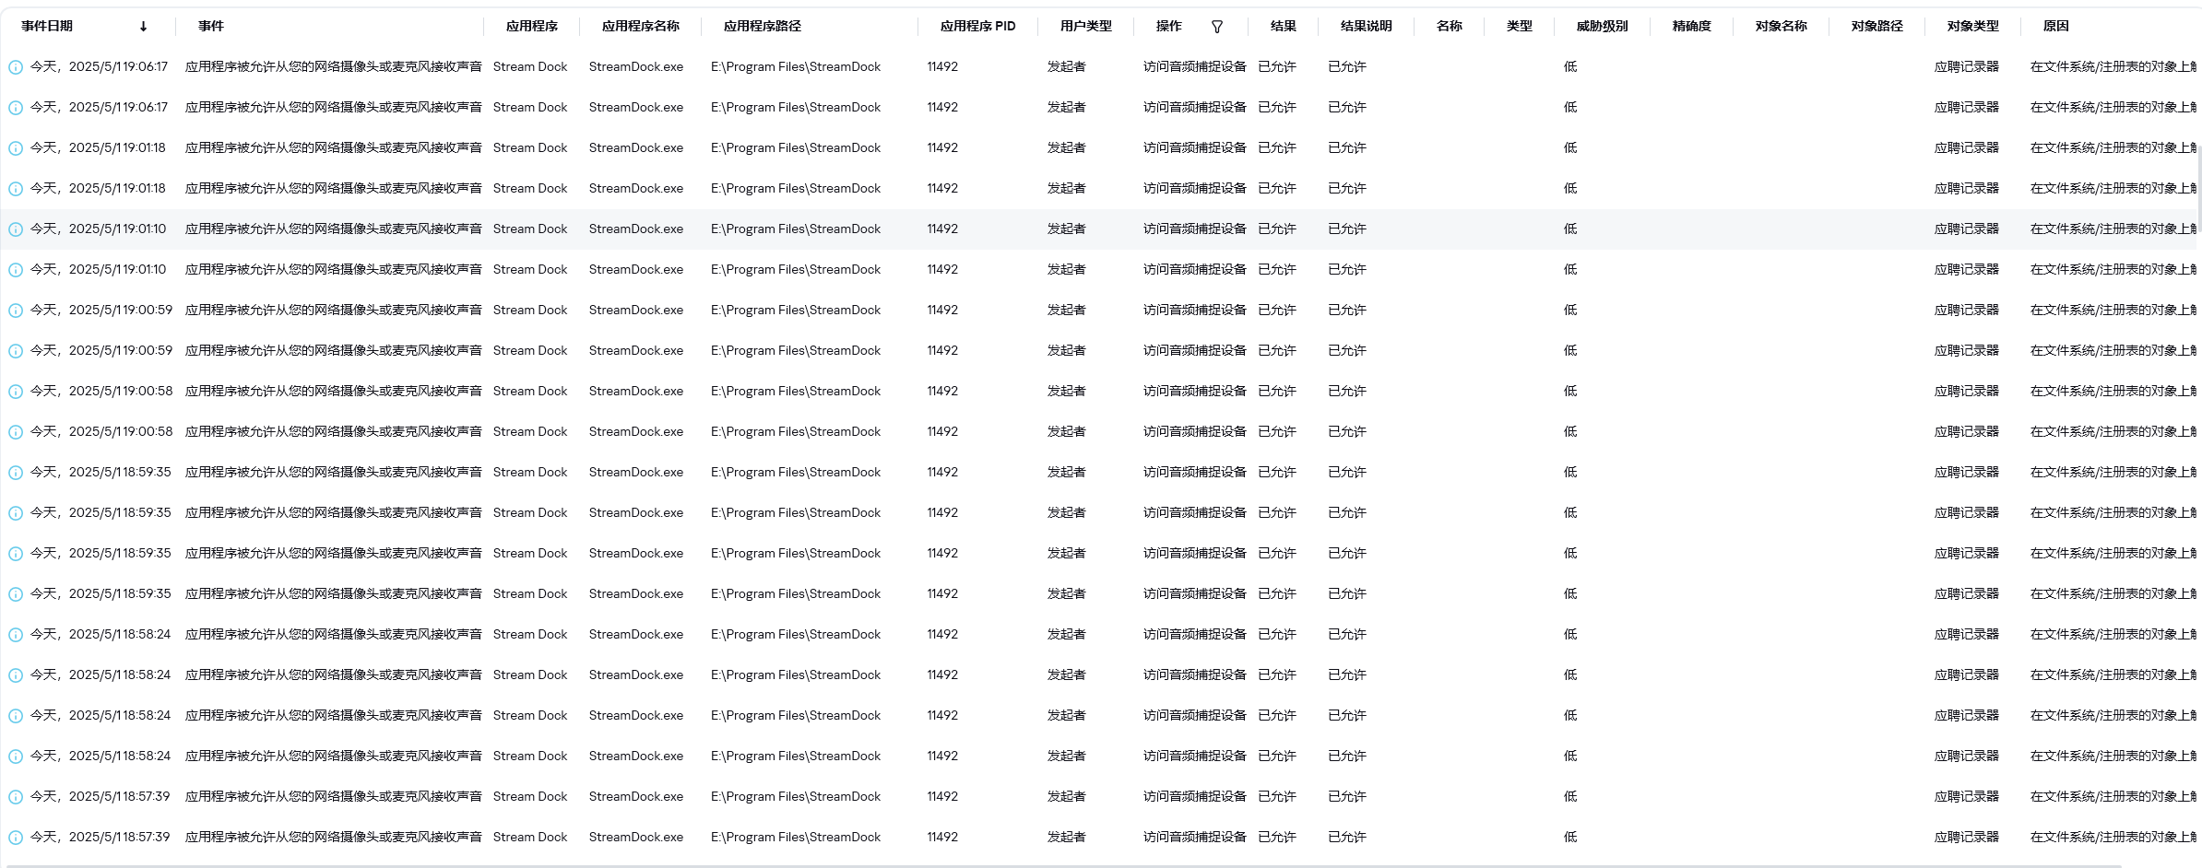Open the filter funnel on 操作 column
The image size is (2202, 868).
(1217, 27)
